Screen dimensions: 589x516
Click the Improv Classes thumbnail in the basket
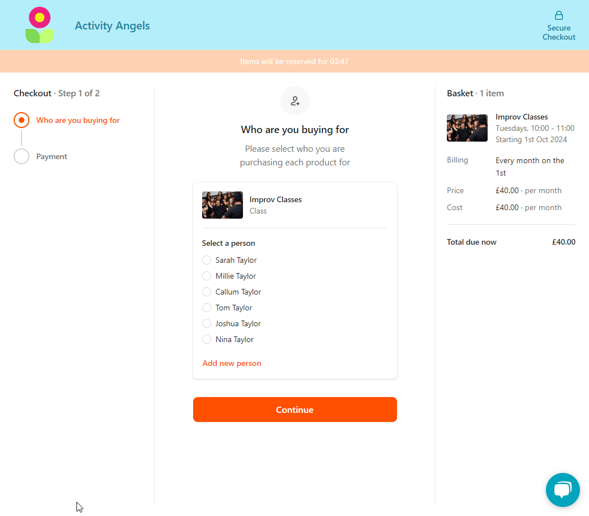click(467, 128)
